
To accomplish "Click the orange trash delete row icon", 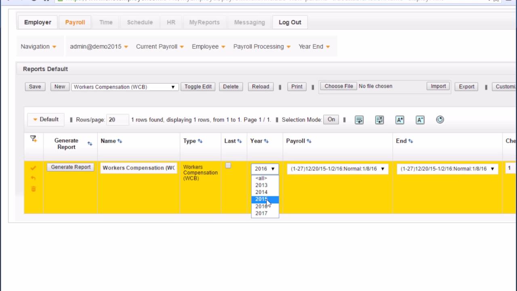I will (x=33, y=189).
